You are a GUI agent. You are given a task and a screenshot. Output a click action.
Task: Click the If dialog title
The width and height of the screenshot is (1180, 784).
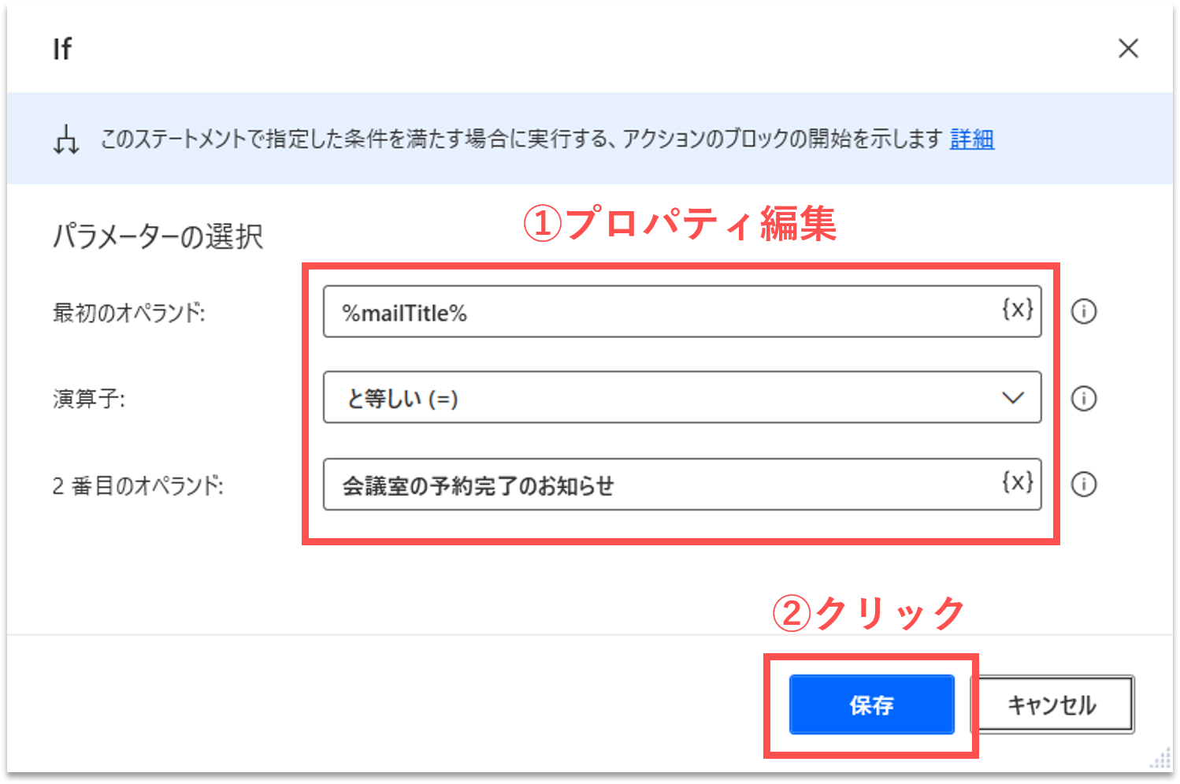pos(62,50)
